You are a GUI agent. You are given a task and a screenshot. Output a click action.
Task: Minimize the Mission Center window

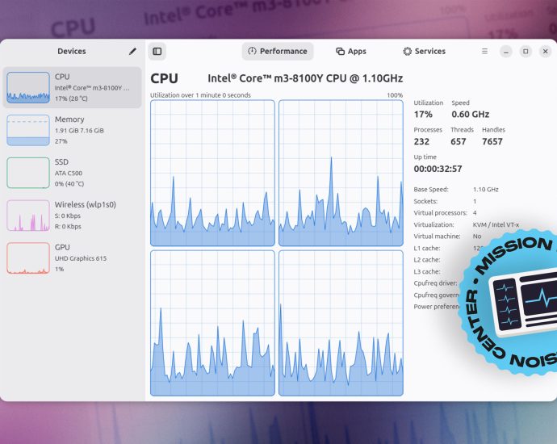(506, 52)
